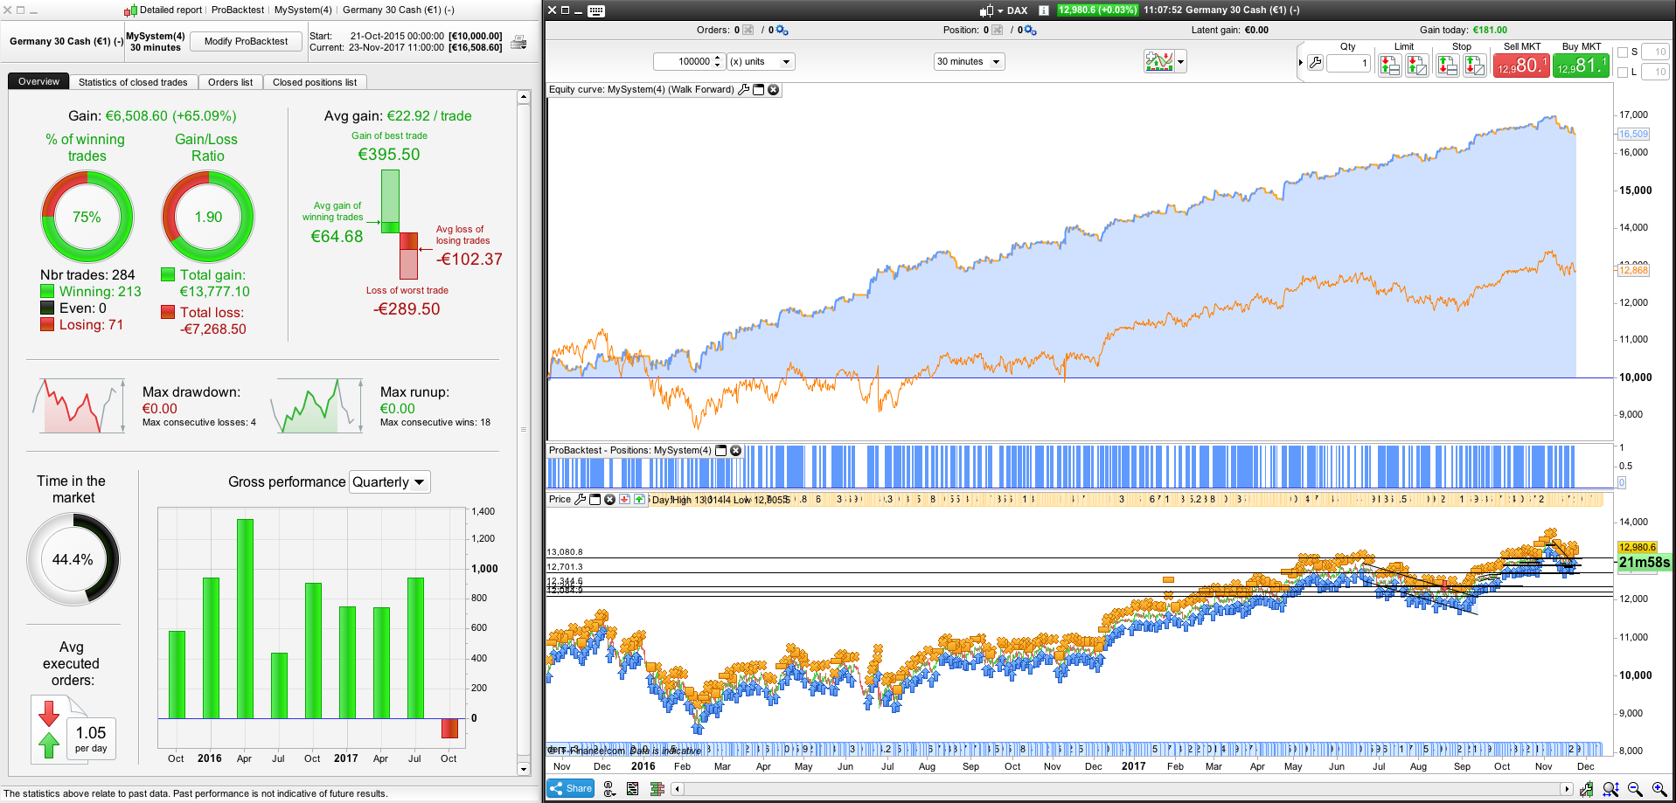Open the info icon beside DAX
This screenshot has height=803, width=1676.
[1043, 10]
